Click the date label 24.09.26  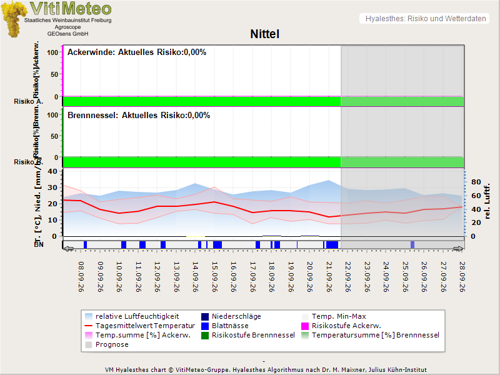tap(386, 277)
